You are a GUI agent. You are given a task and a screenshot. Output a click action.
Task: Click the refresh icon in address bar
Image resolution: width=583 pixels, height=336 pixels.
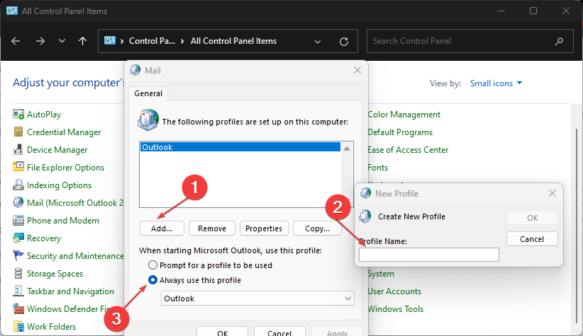(x=344, y=41)
